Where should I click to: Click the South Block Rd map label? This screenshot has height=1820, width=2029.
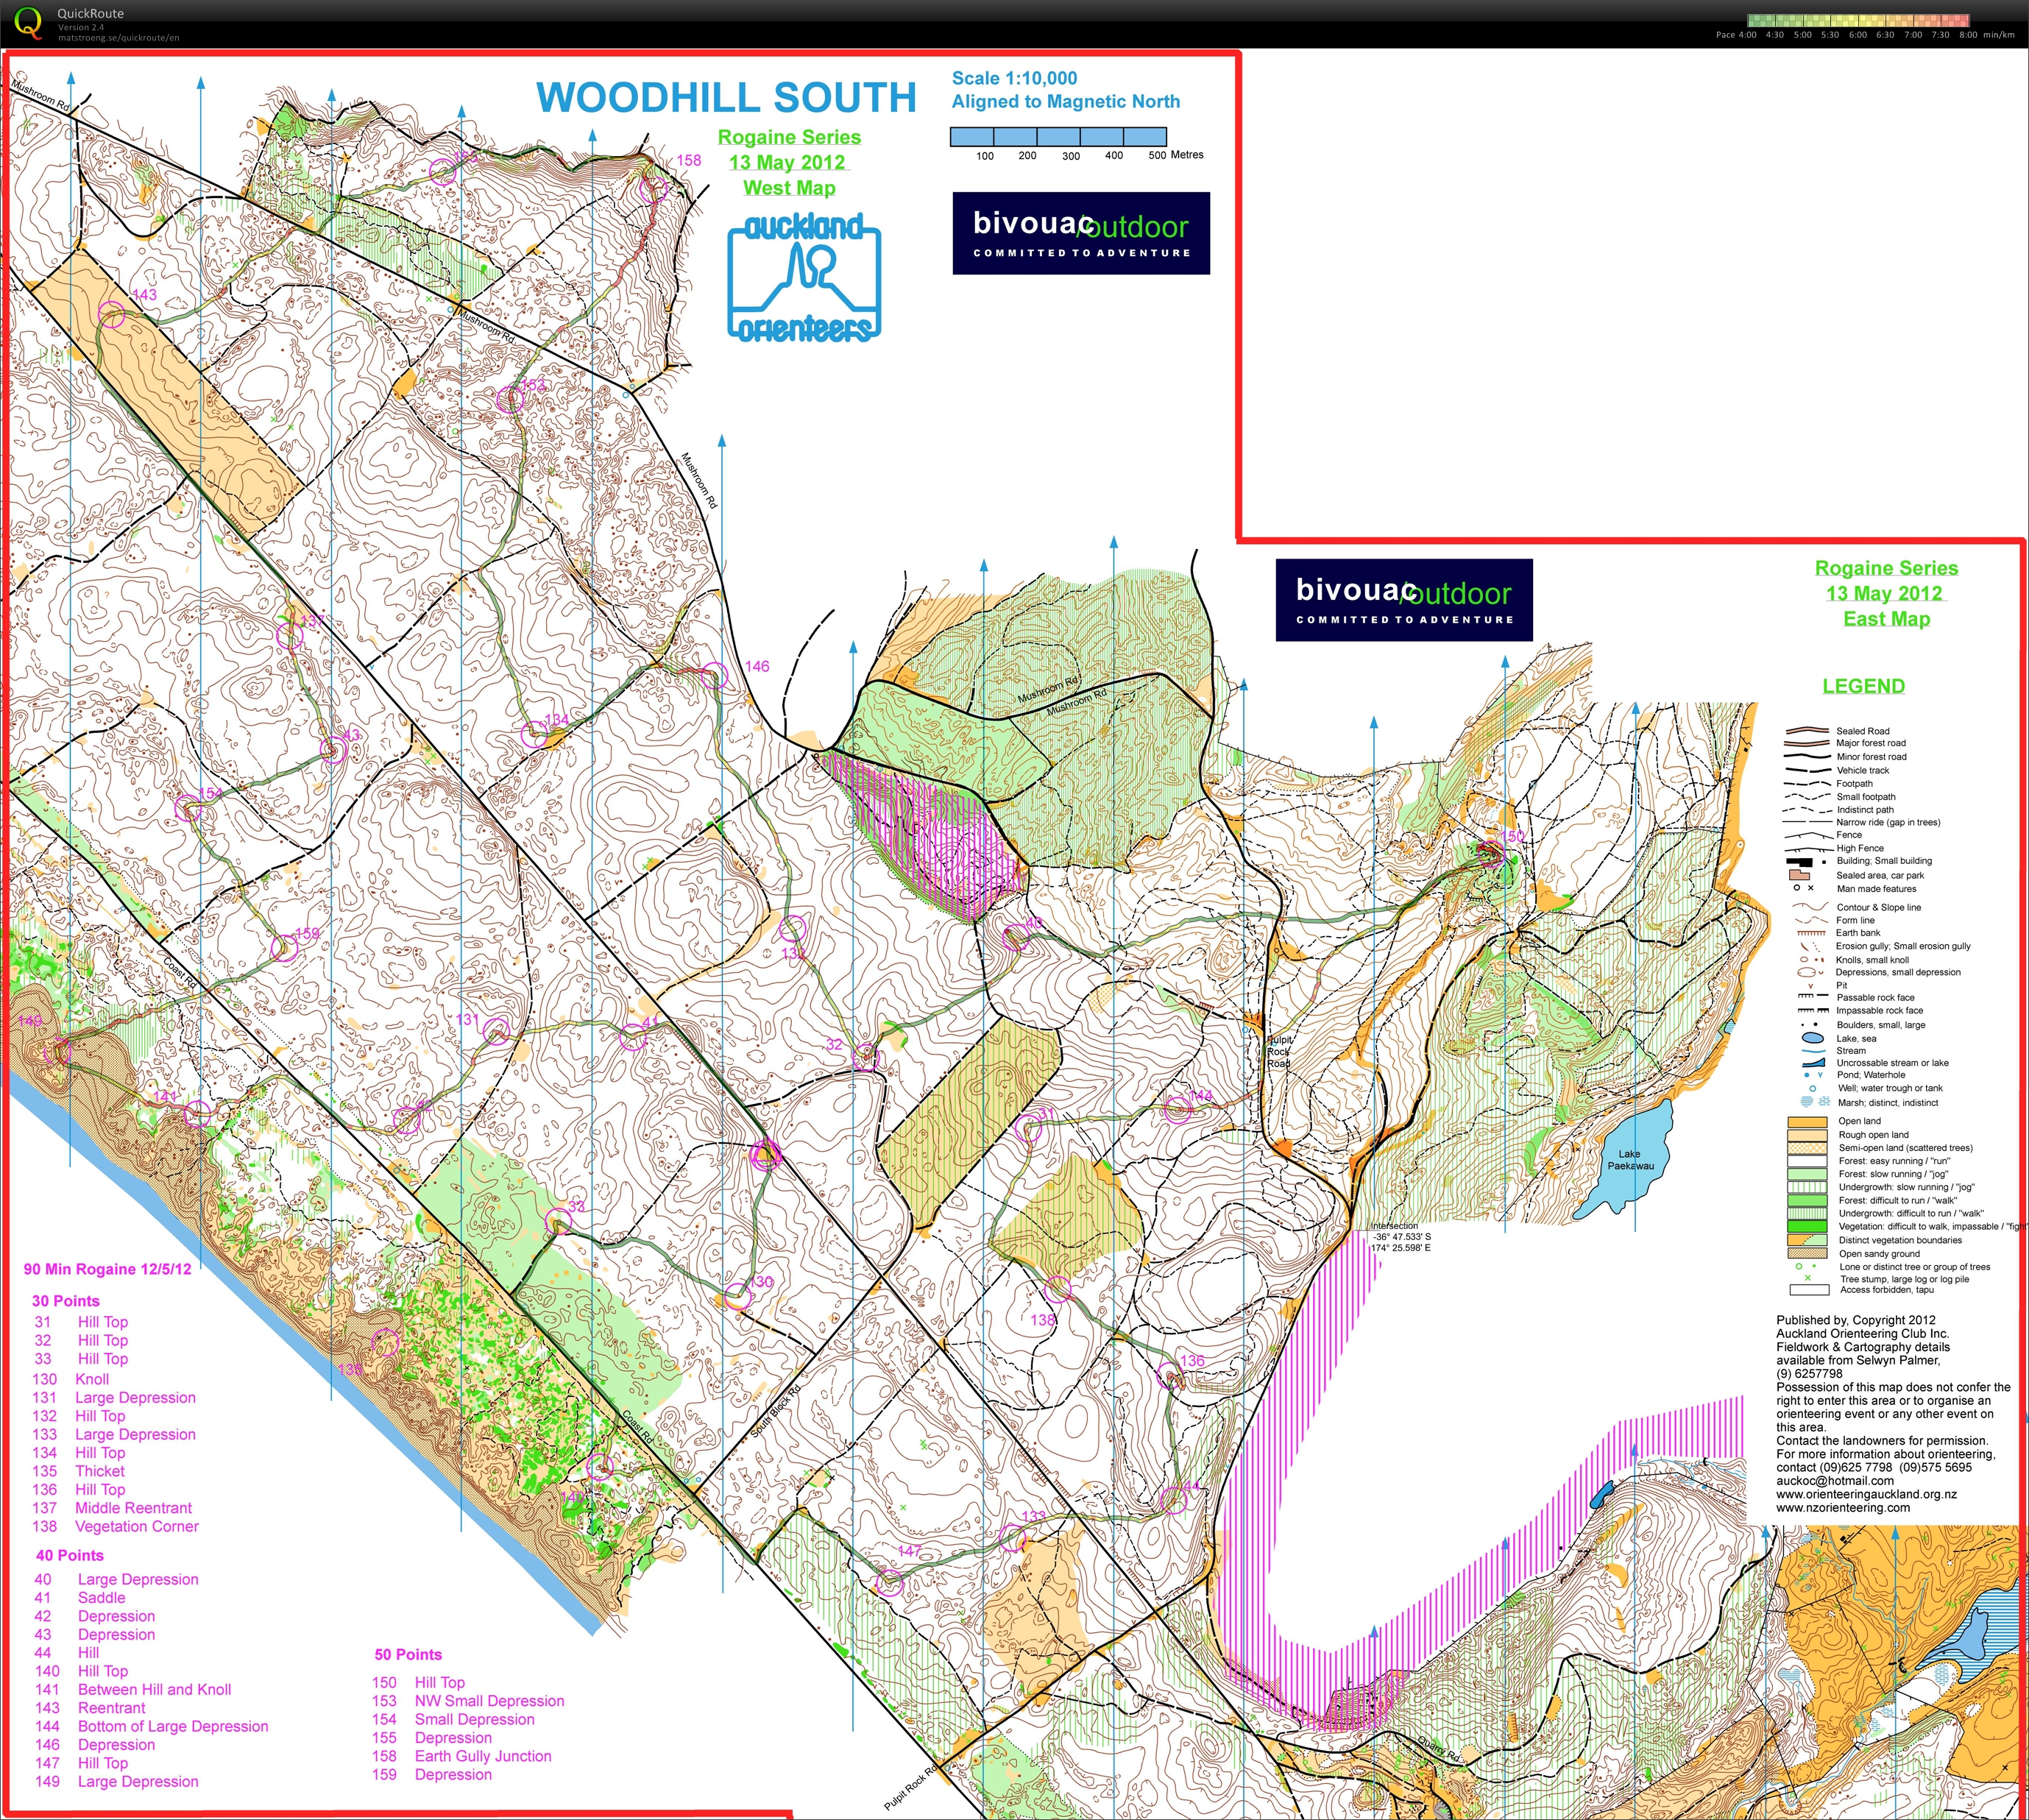(776, 1411)
